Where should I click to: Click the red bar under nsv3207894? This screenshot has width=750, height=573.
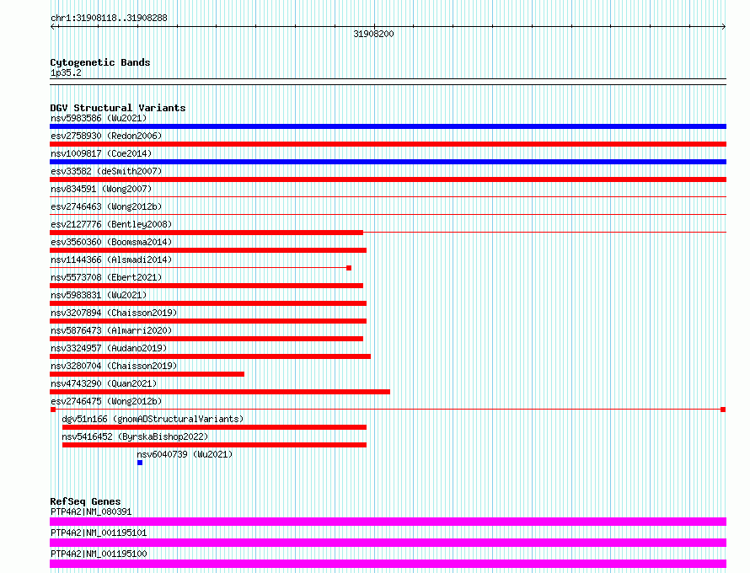[x=208, y=321]
